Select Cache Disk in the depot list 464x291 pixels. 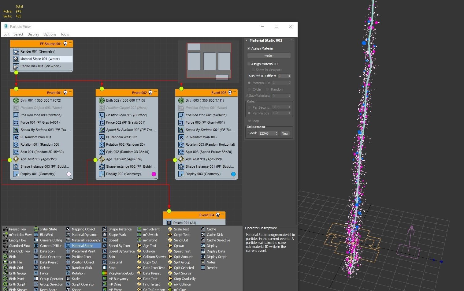pyautogui.click(x=215, y=235)
